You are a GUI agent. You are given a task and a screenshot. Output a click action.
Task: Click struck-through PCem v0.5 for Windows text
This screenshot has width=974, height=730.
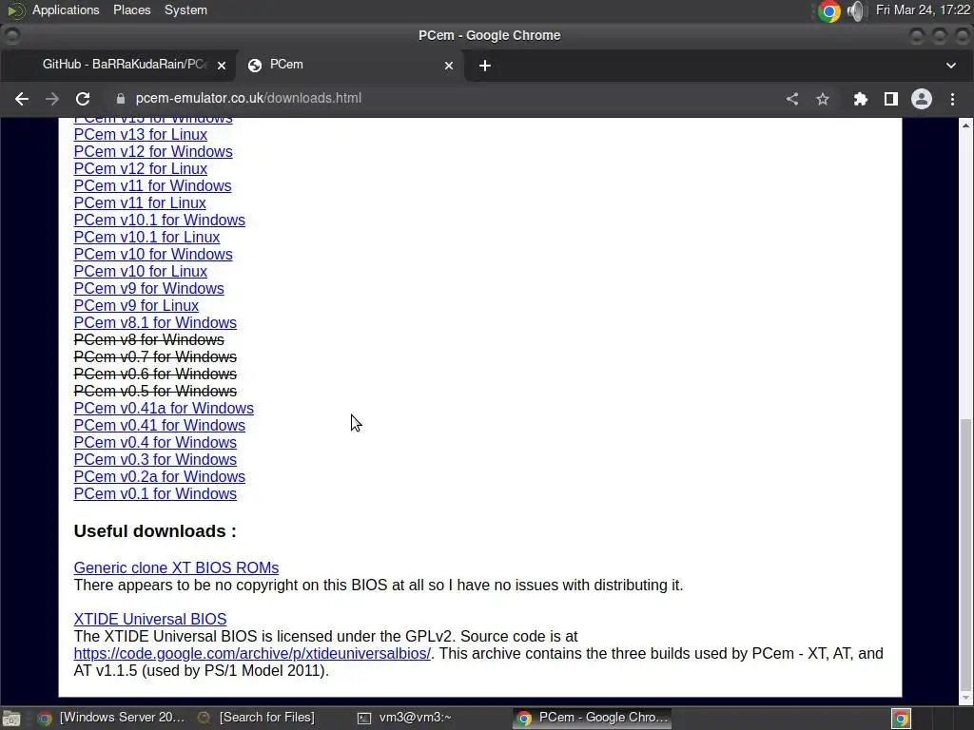pyautogui.click(x=155, y=391)
